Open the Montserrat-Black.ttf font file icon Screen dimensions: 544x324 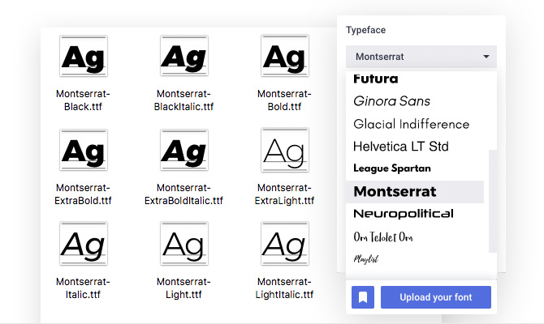coord(84,56)
